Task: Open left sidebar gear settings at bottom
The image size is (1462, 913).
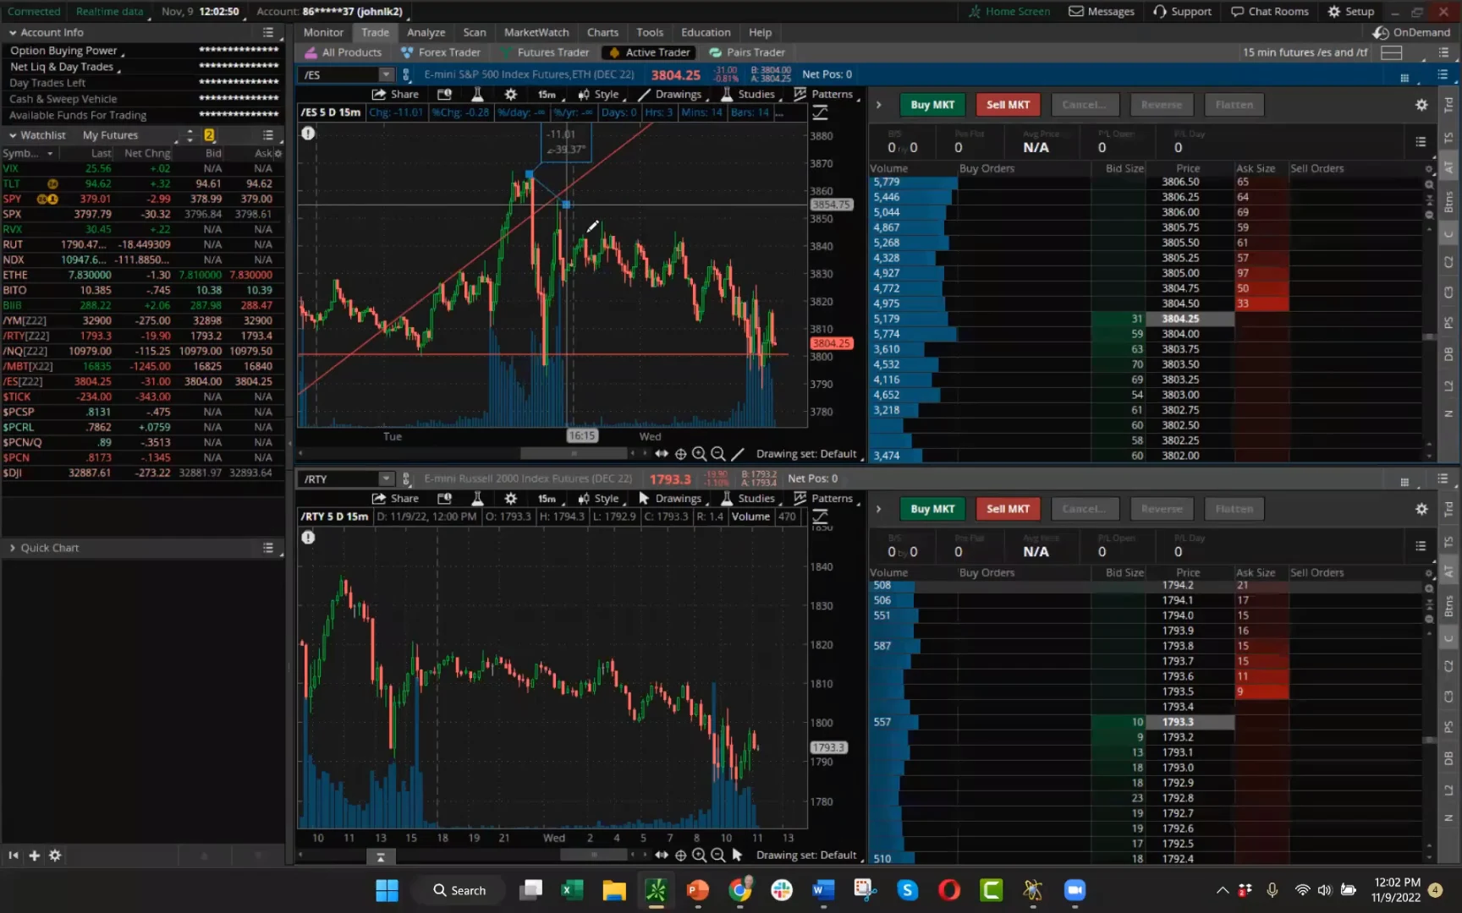Action: [x=55, y=856]
